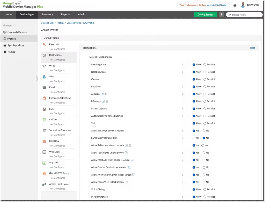Set Camera to Restrict
Image resolution: width=265 pixels, height=202 pixels.
(205, 79)
